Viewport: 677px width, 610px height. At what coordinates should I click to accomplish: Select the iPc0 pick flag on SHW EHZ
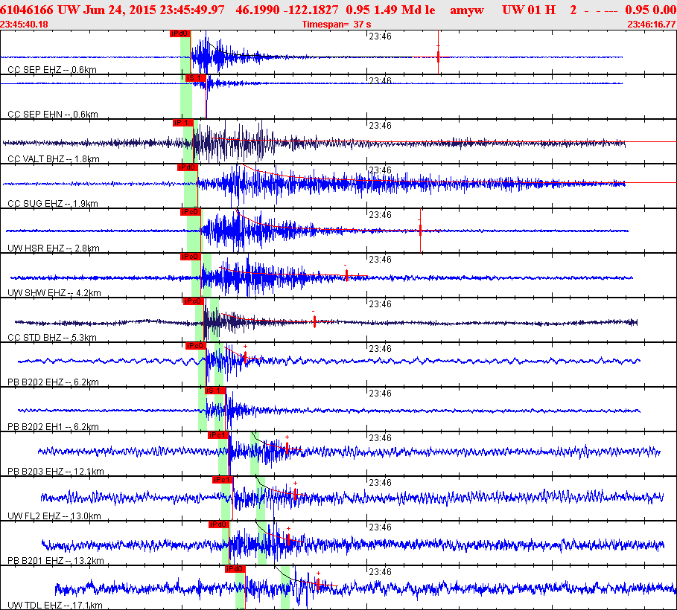(191, 257)
